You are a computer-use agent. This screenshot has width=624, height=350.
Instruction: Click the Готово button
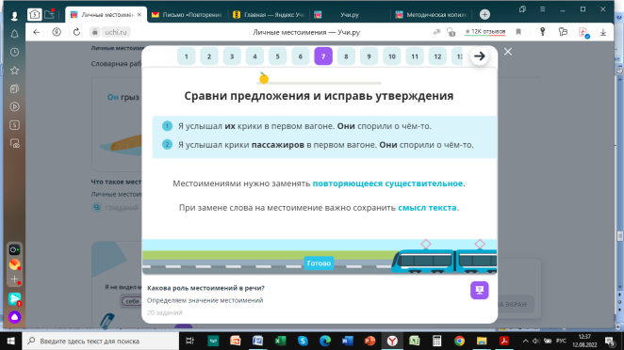tap(319, 263)
